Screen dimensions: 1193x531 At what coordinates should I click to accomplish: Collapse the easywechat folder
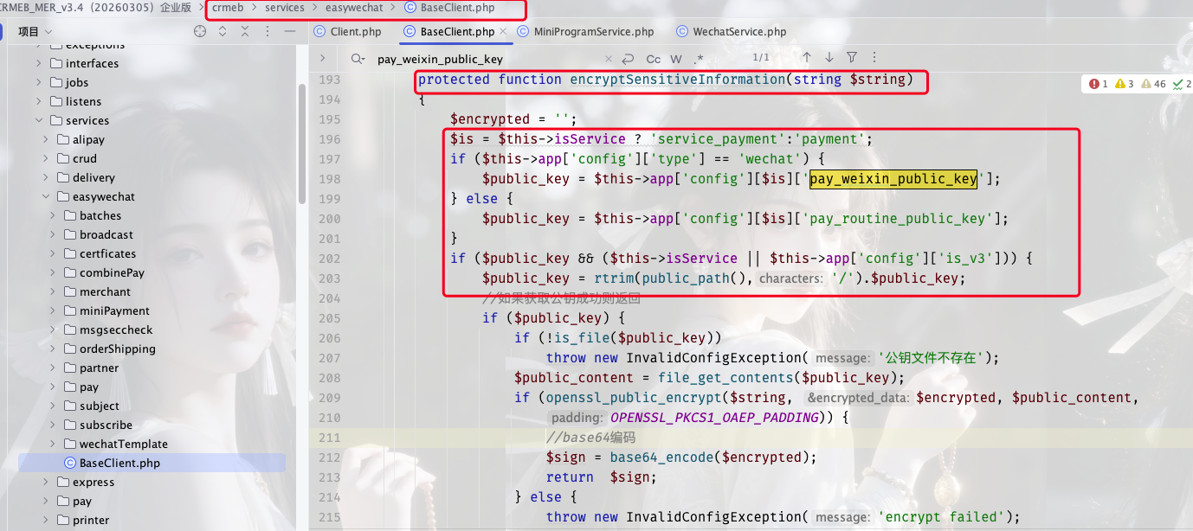point(47,197)
